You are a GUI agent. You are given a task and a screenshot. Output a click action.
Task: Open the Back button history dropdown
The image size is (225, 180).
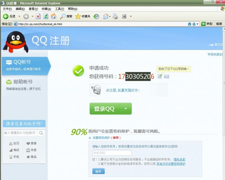click(19, 16)
